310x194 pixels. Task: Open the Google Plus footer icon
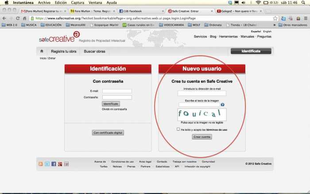[60, 164]
